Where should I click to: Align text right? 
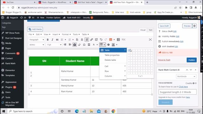(x=87, y=40)
